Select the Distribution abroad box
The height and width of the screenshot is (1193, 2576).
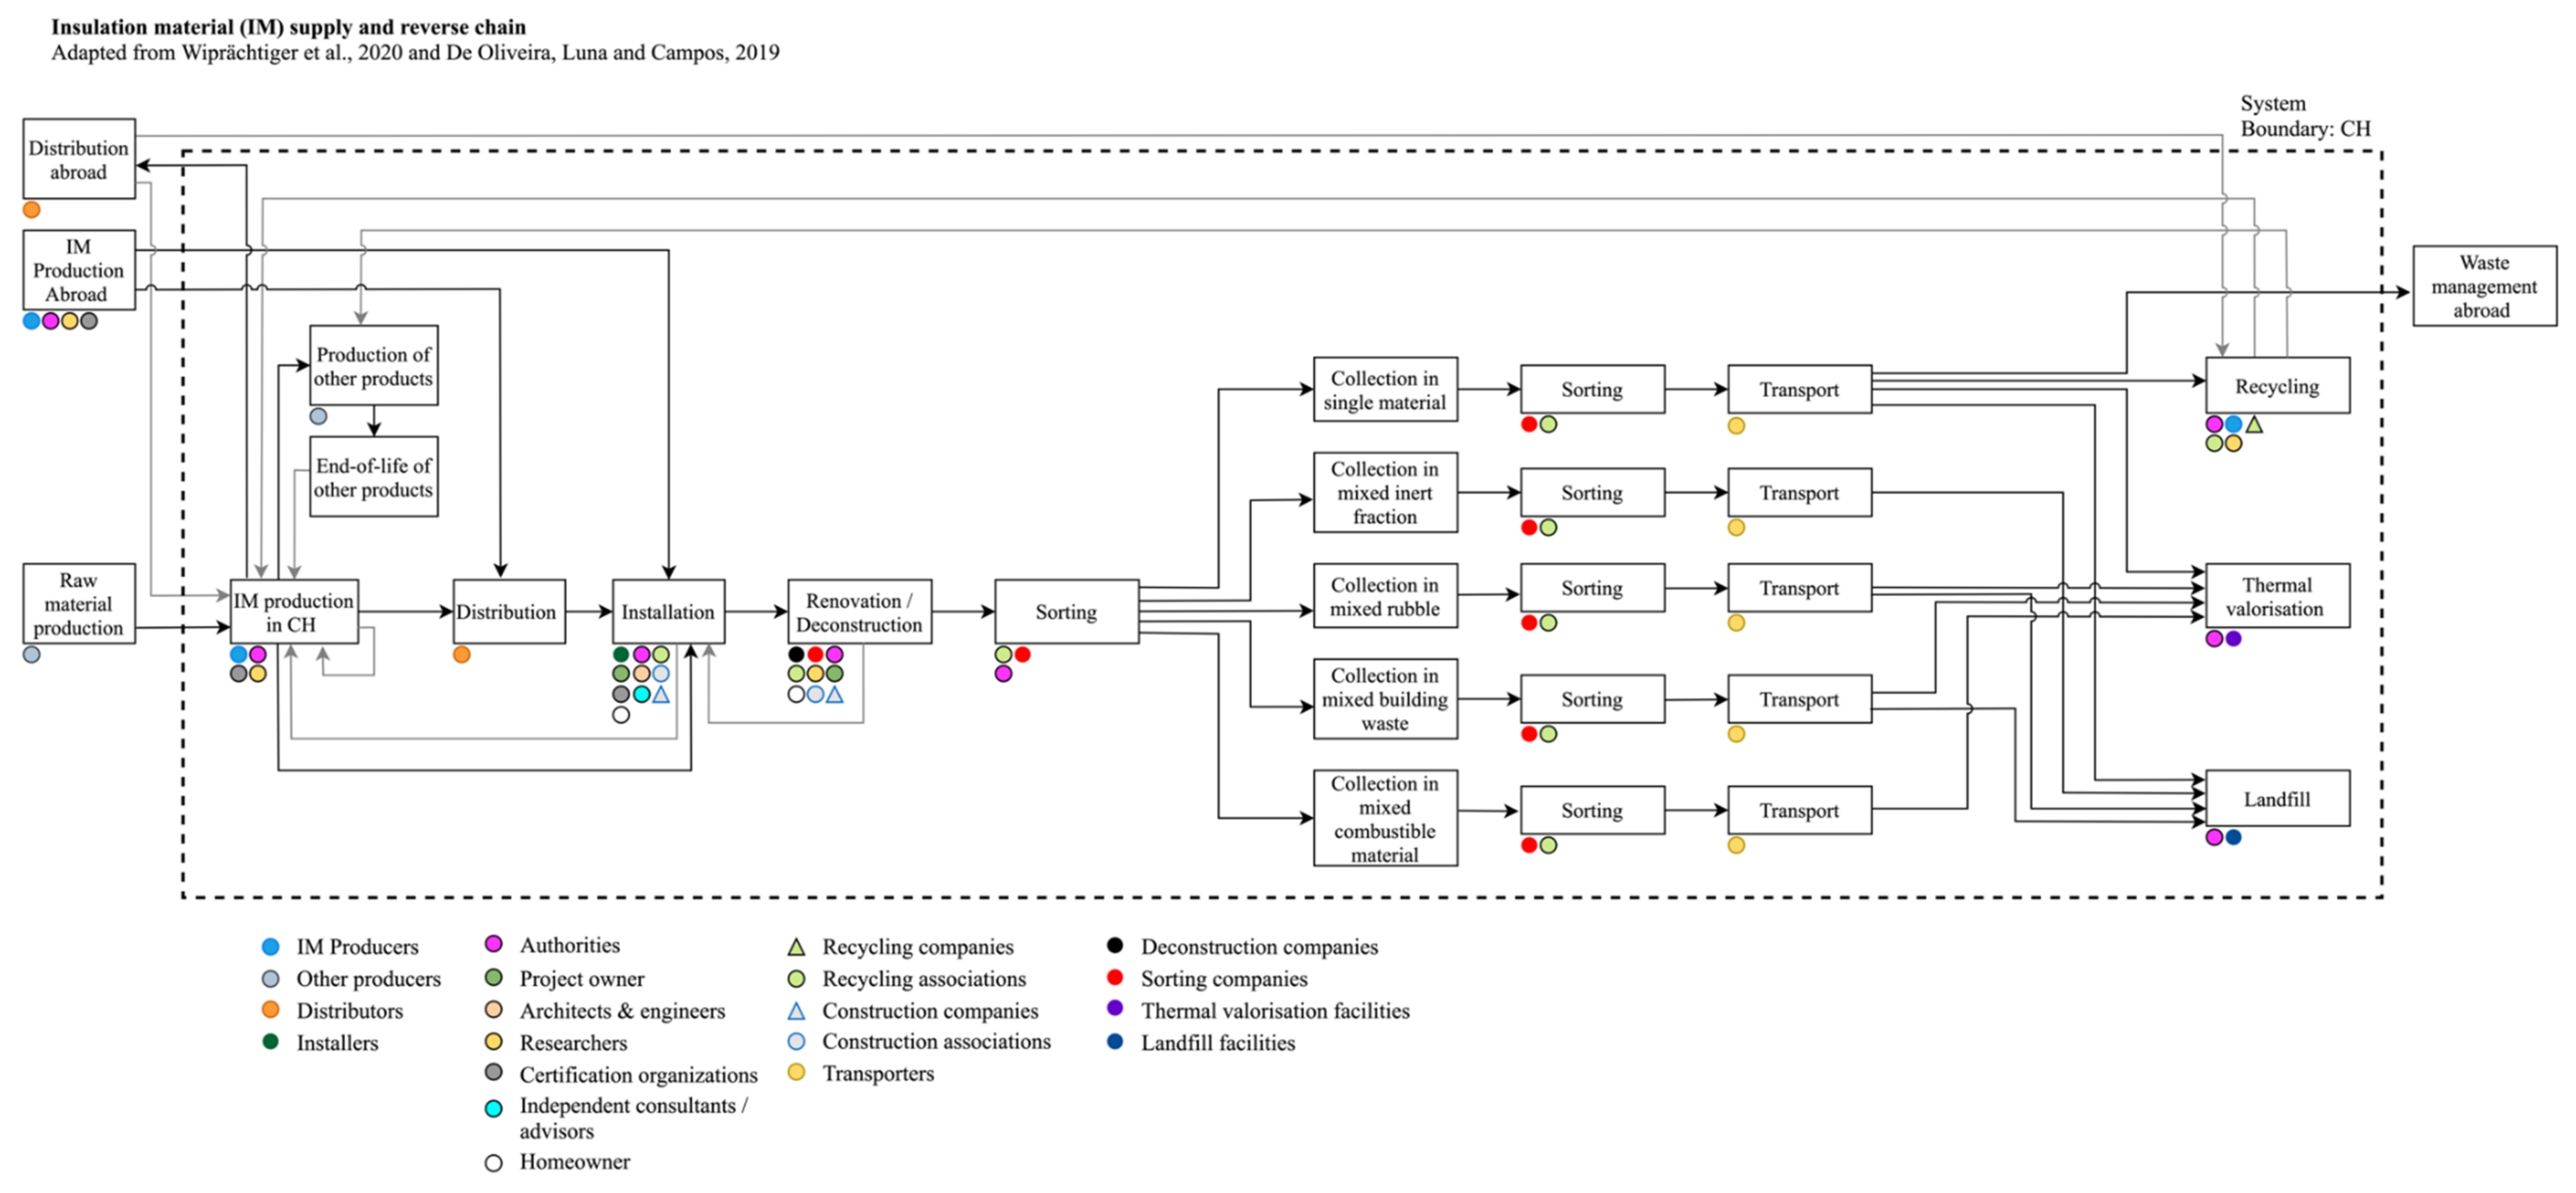[79, 159]
